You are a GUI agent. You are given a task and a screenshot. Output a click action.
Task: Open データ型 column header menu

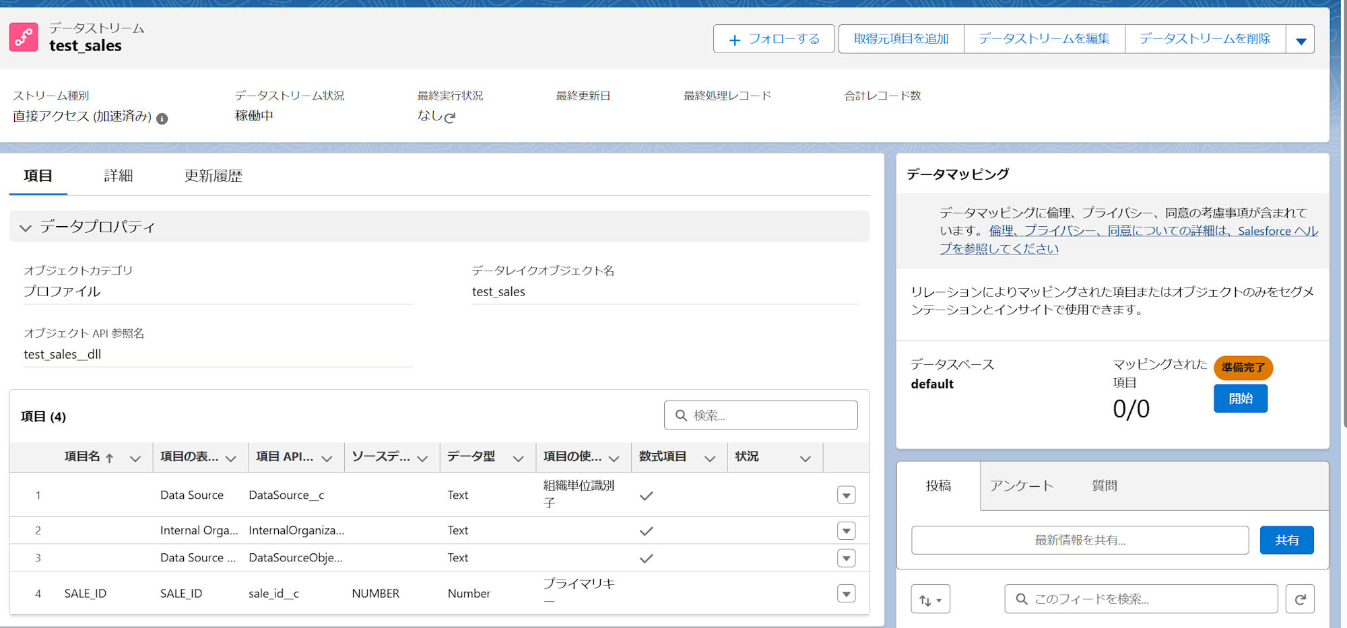(518, 458)
